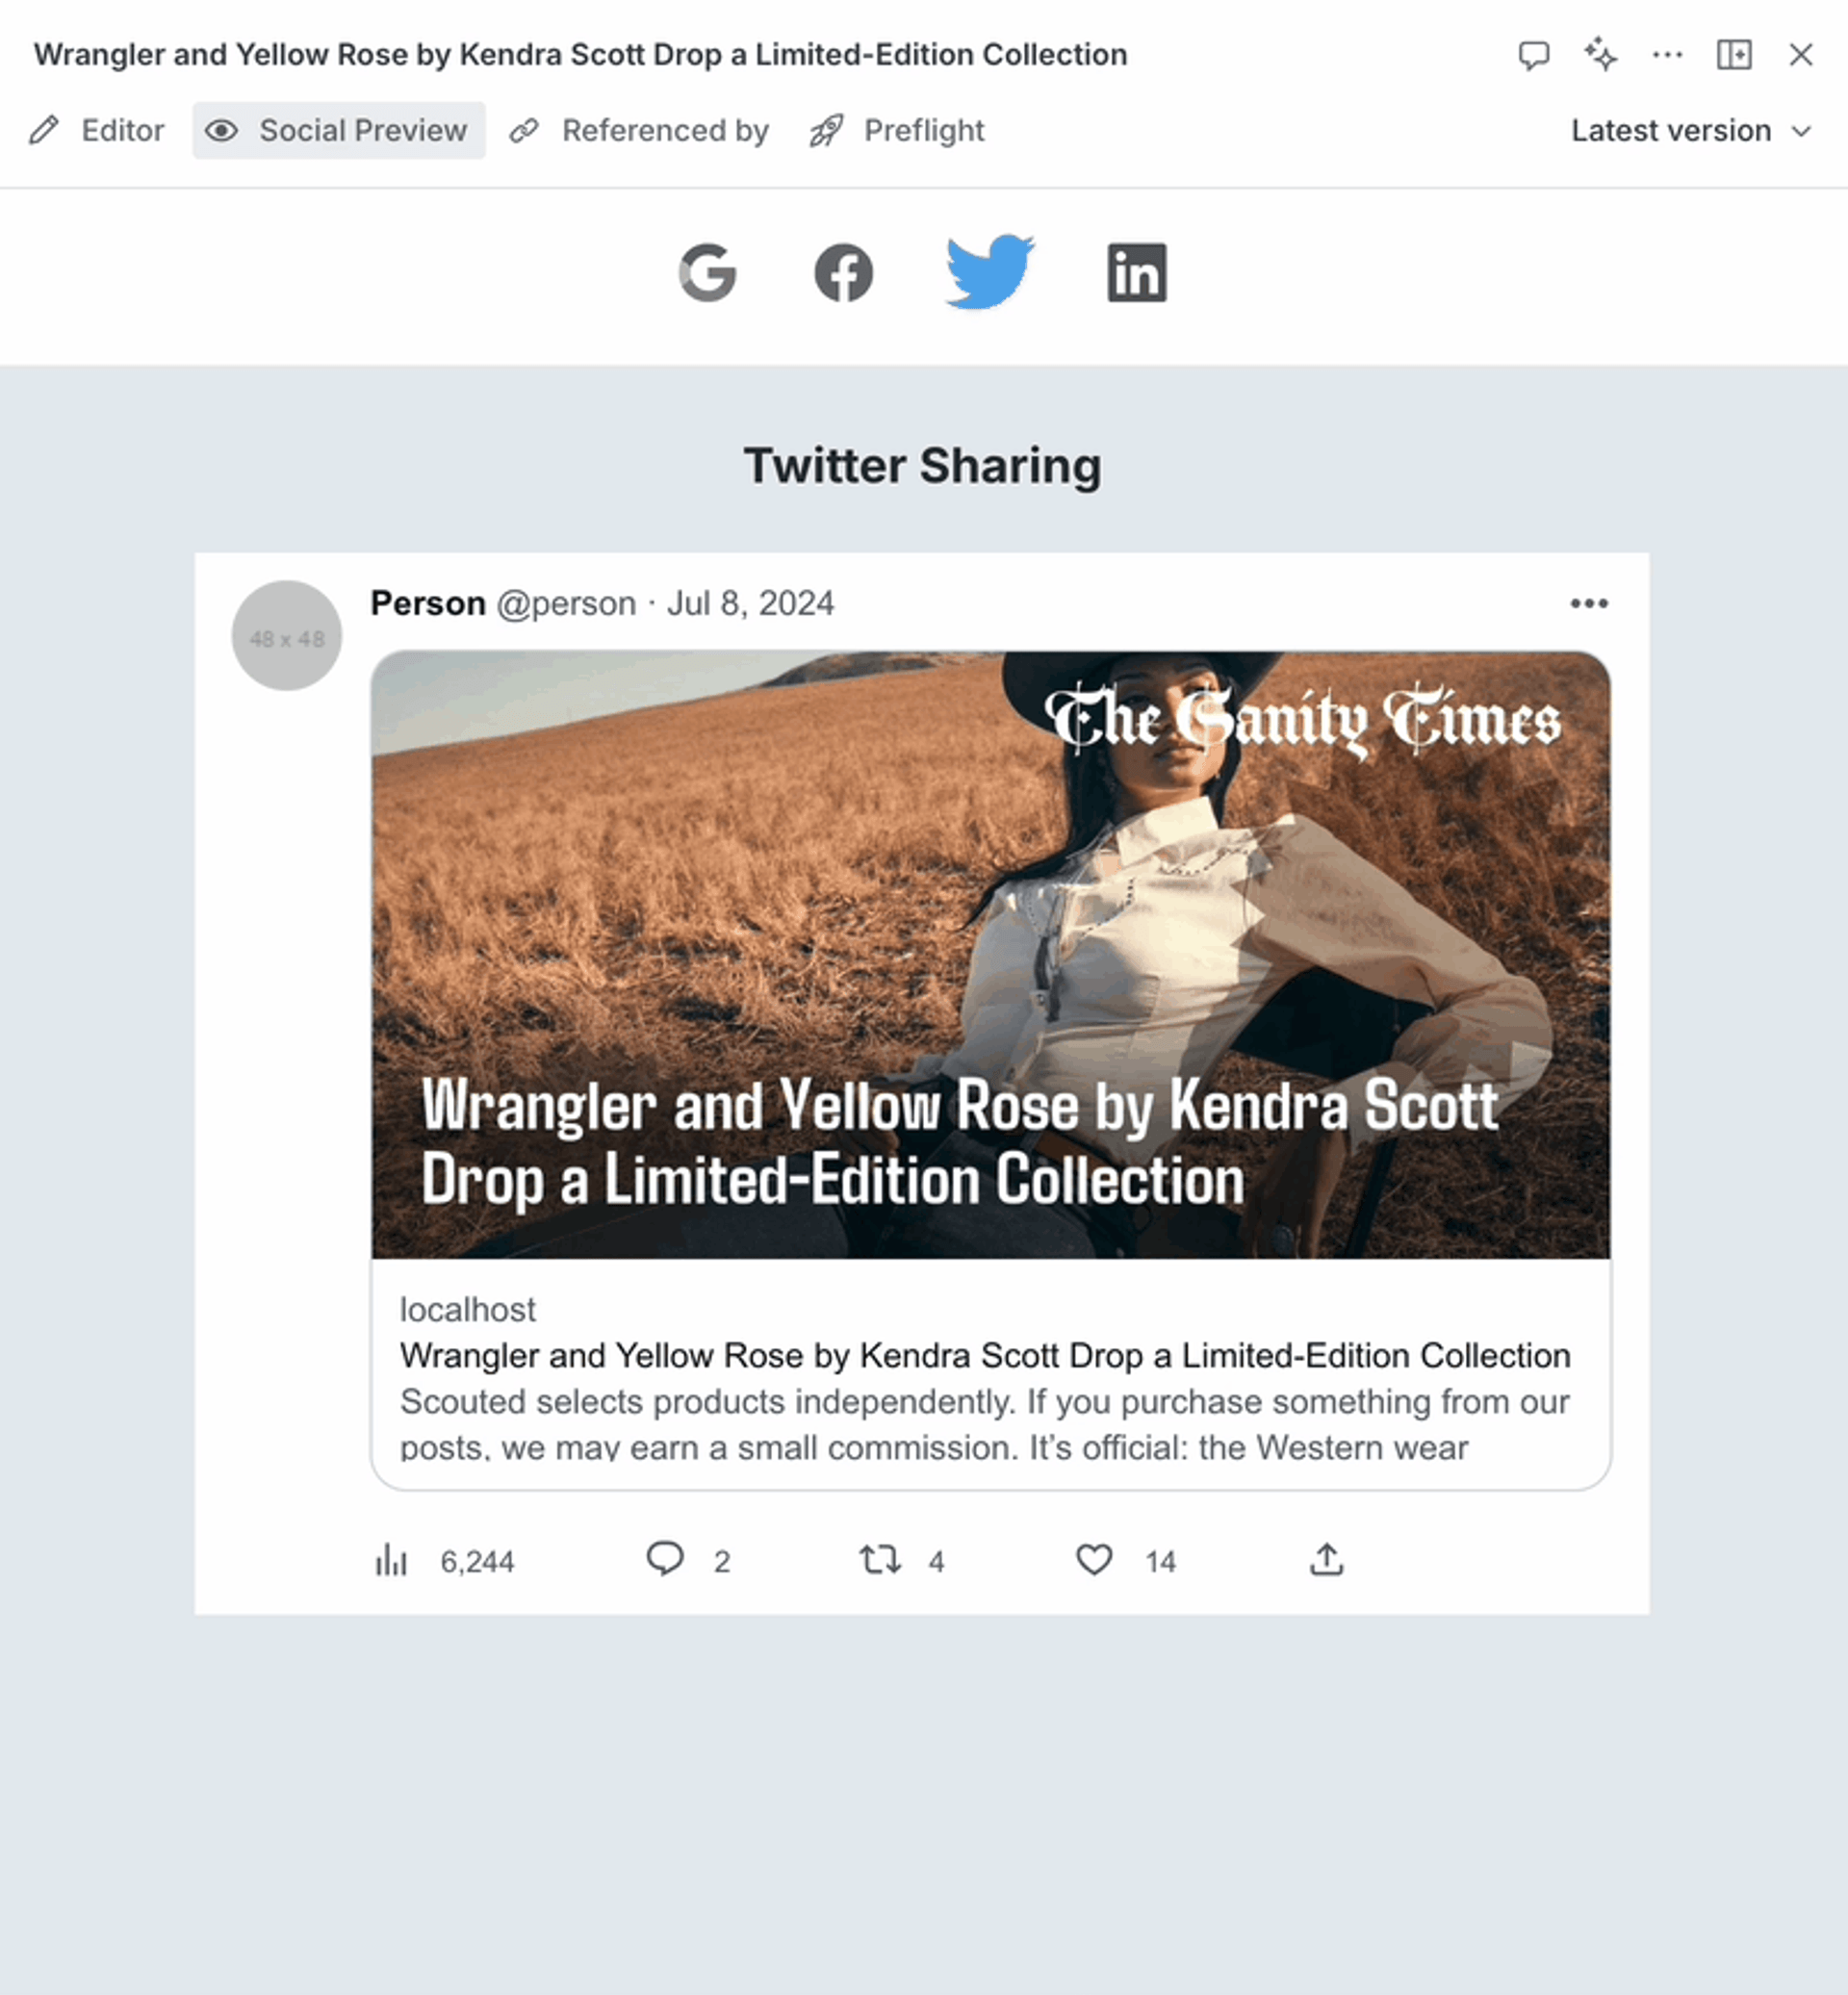Click the view count bar chart icon
Image resolution: width=1848 pixels, height=1995 pixels.
(x=391, y=1559)
